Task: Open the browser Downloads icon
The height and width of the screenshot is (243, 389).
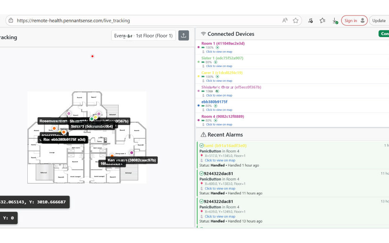Action: point(335,21)
